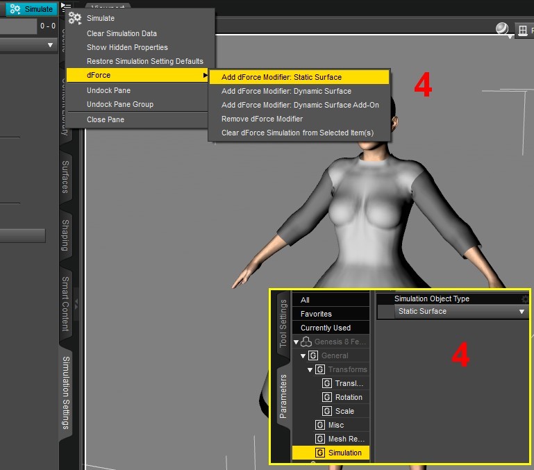Open the pane options menu icon beside Simulate
The image size is (534, 470).
[66, 6]
